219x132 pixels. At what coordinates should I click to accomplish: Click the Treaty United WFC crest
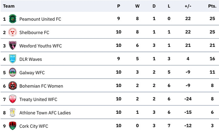(x=12, y=99)
